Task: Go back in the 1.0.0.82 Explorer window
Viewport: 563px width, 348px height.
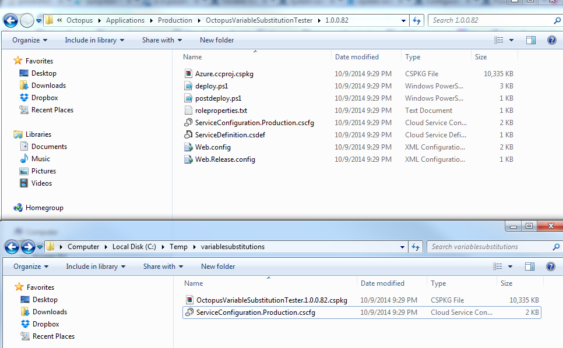Action: [10, 20]
